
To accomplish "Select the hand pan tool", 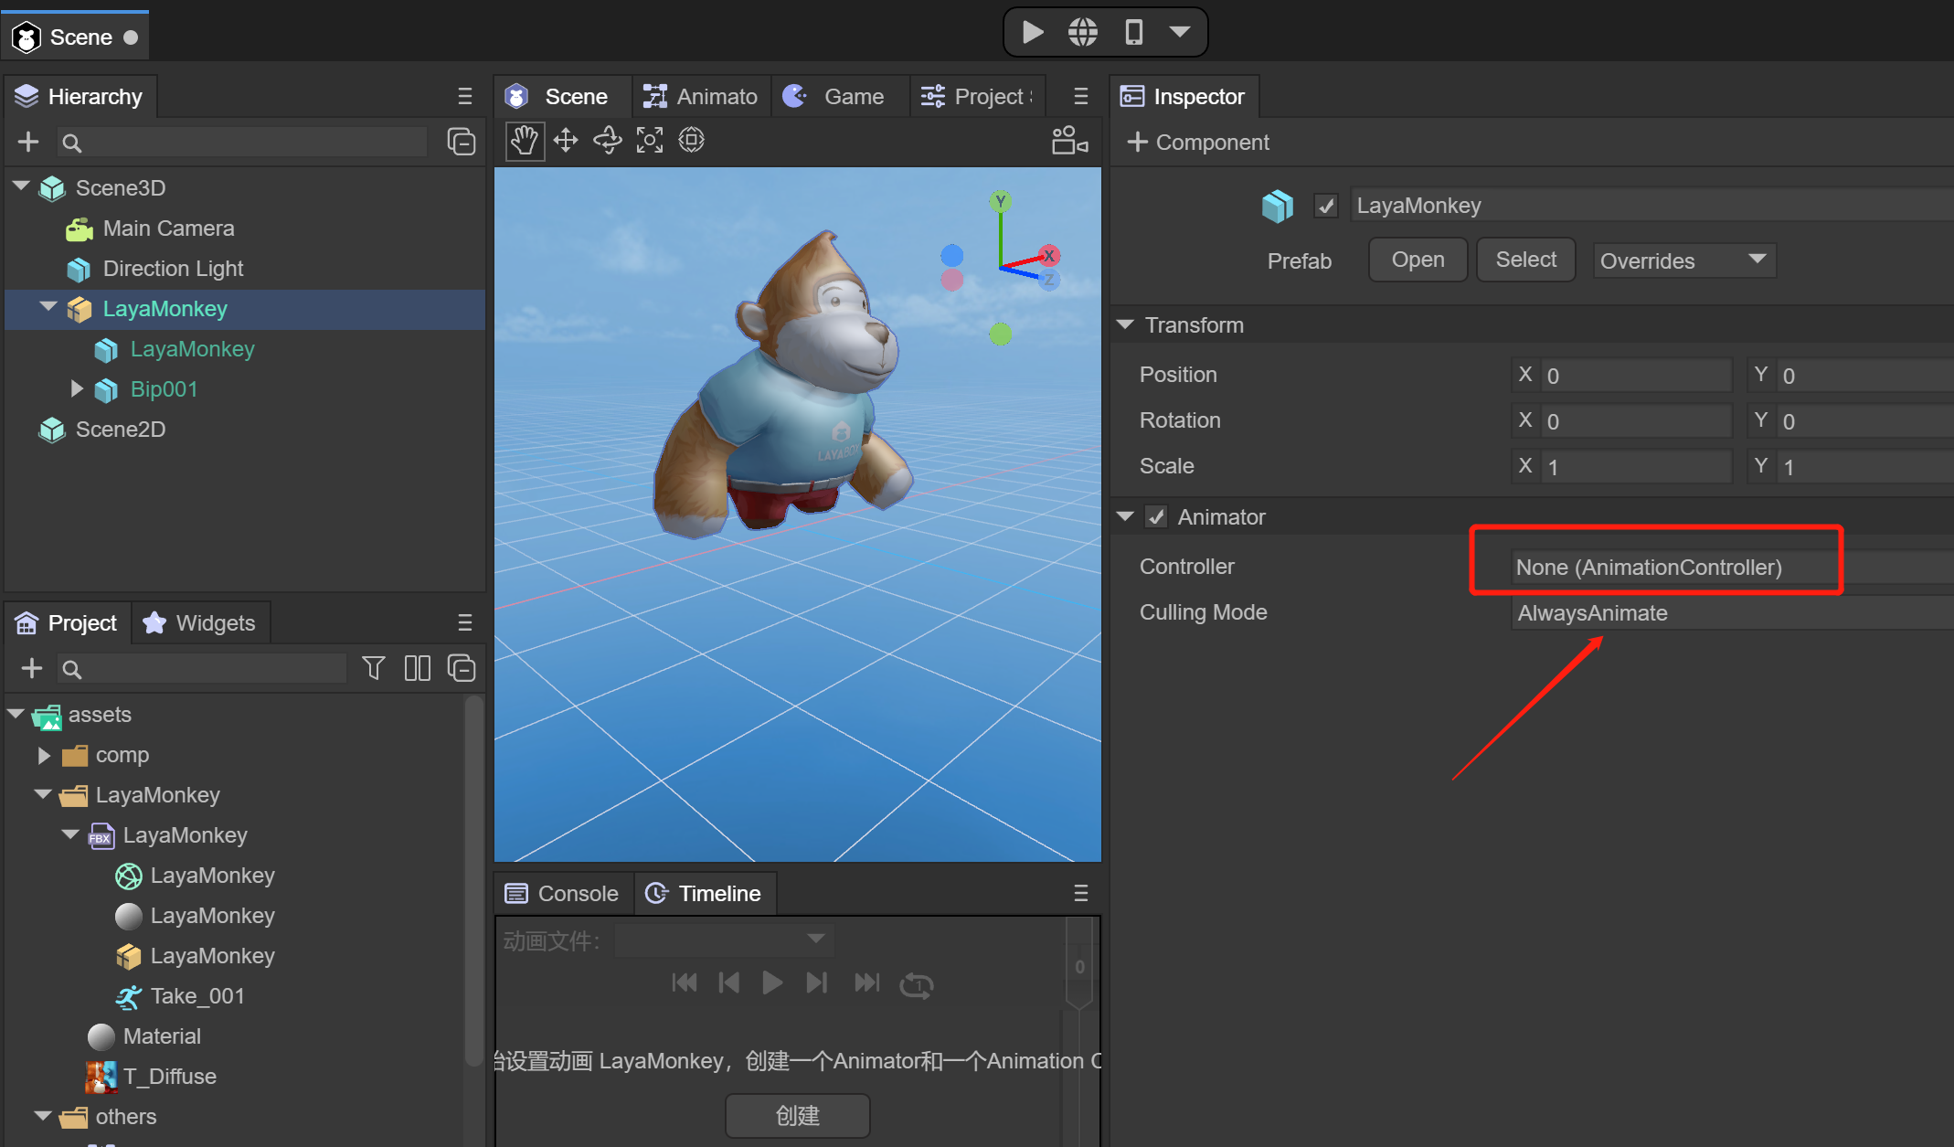I will 525,141.
